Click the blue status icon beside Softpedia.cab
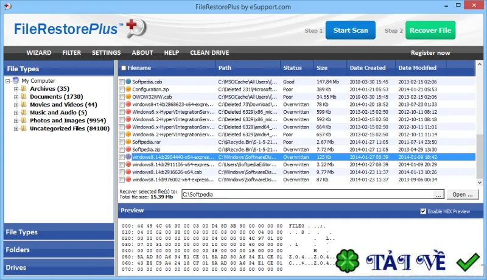 [x=128, y=82]
